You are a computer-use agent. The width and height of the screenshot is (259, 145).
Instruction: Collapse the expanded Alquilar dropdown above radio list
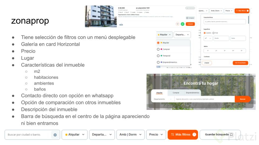[164, 35]
